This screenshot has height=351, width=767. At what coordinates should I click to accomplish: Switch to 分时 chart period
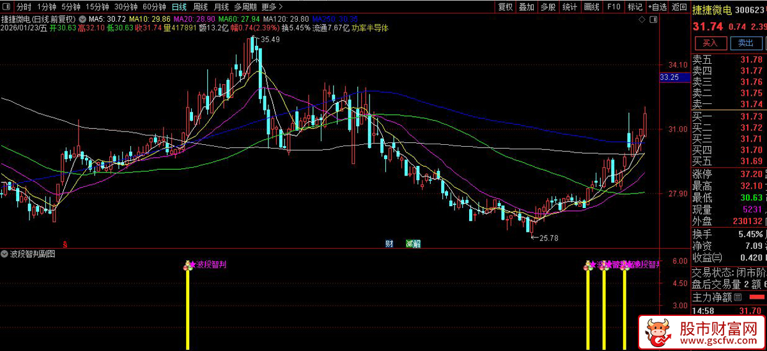24,7
